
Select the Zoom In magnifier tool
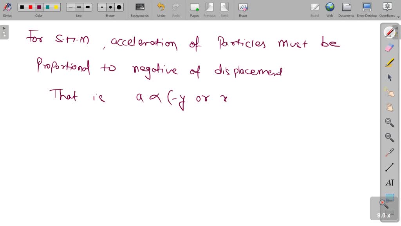(x=389, y=122)
